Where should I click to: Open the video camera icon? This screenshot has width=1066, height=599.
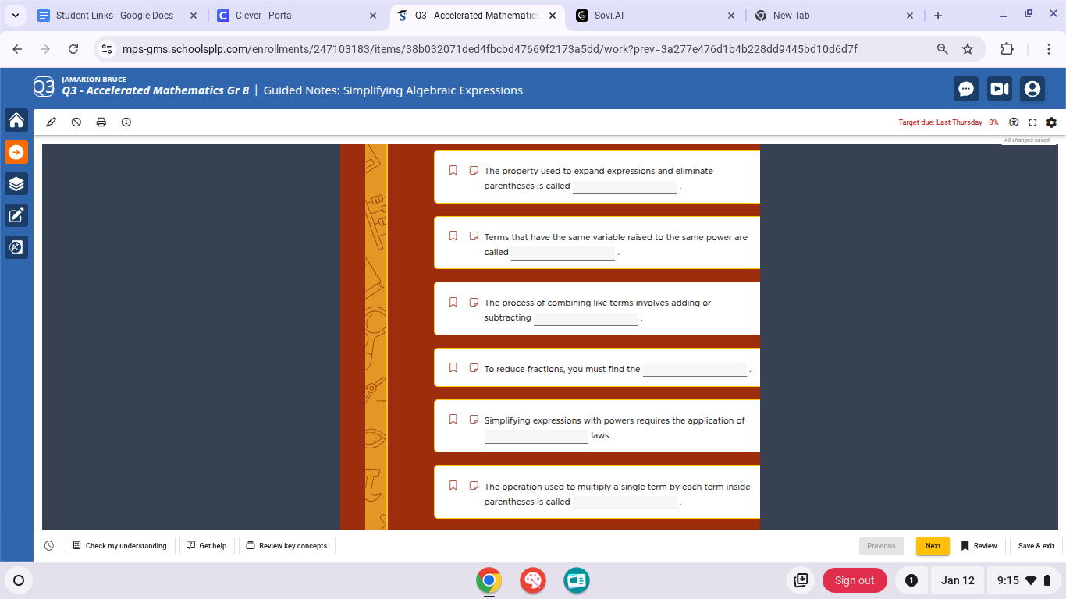(x=999, y=89)
